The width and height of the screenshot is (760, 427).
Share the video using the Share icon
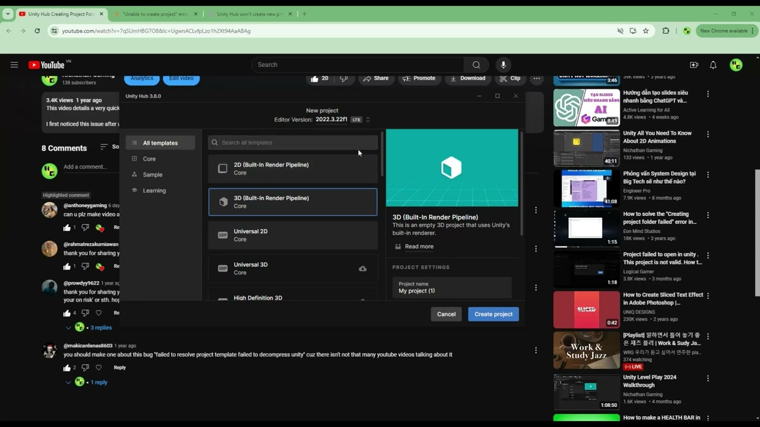[x=367, y=78]
